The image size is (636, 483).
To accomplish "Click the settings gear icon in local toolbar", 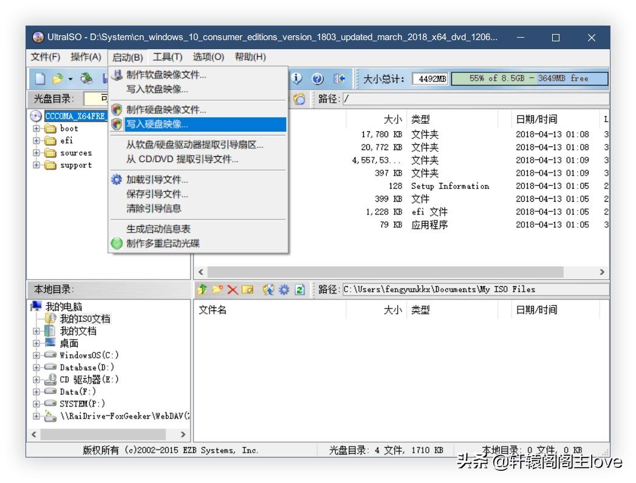I will (283, 289).
